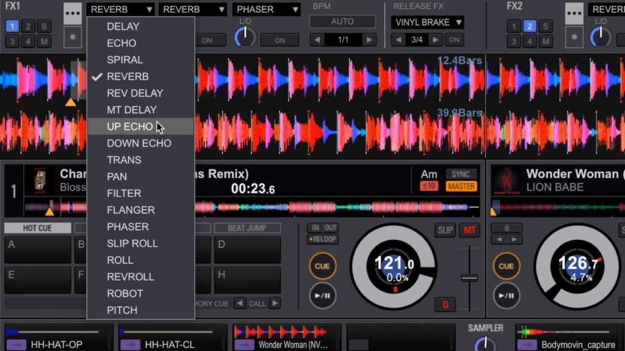Turn ON the PHASER effect

click(280, 40)
